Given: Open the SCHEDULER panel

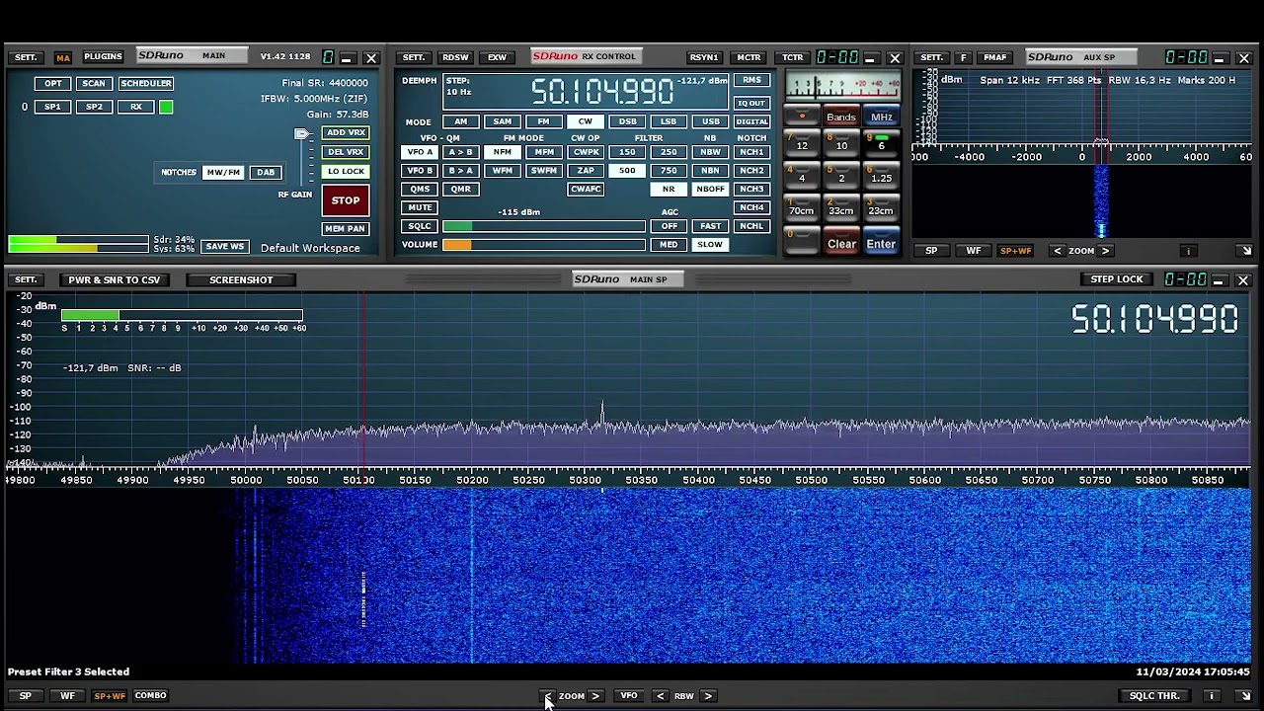Looking at the screenshot, I should click(146, 84).
